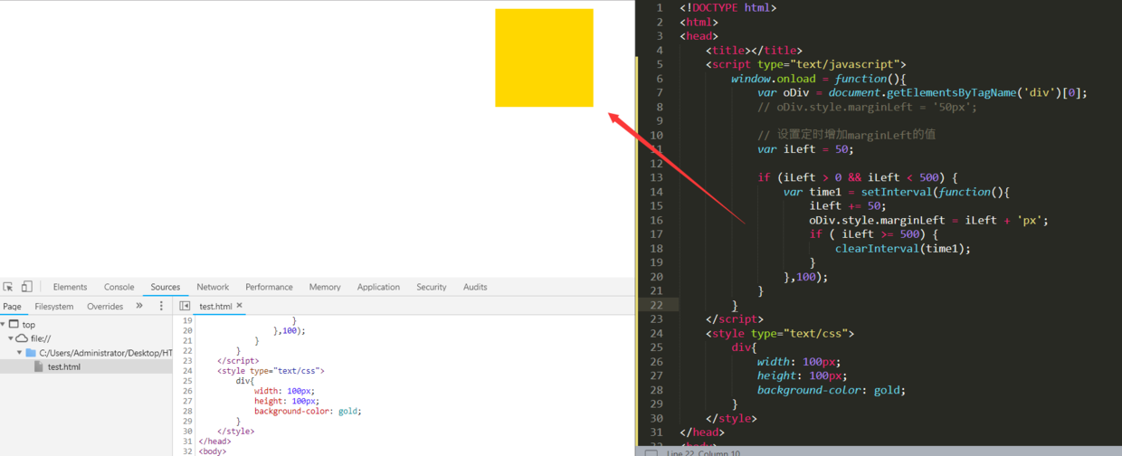Screen dimensions: 1122x456
Task: Click '},100);' on editor line 20
Action: click(805, 277)
